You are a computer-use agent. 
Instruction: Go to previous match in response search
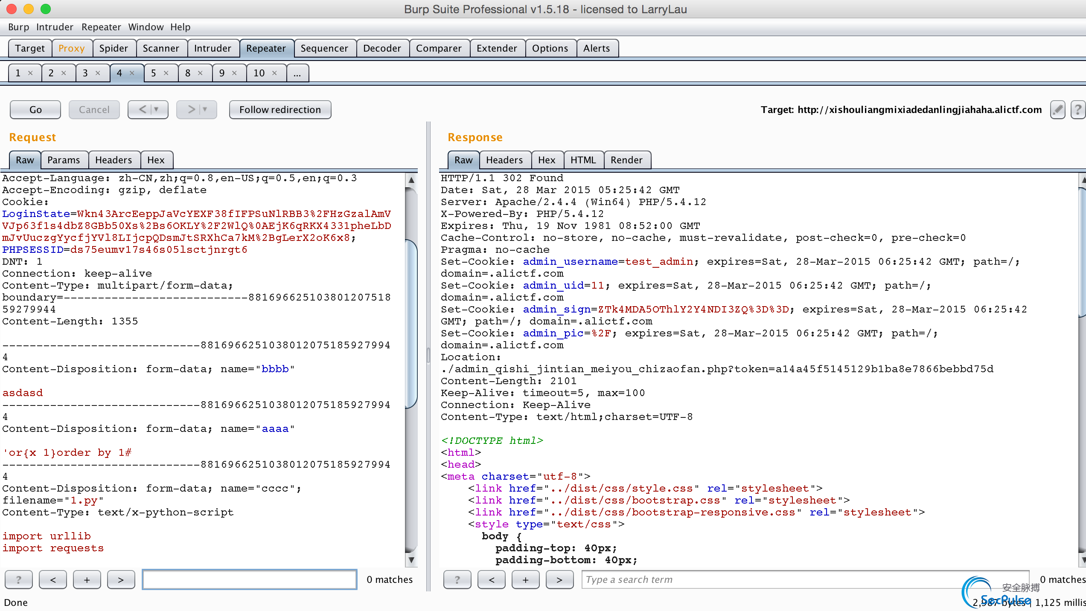pyautogui.click(x=492, y=579)
